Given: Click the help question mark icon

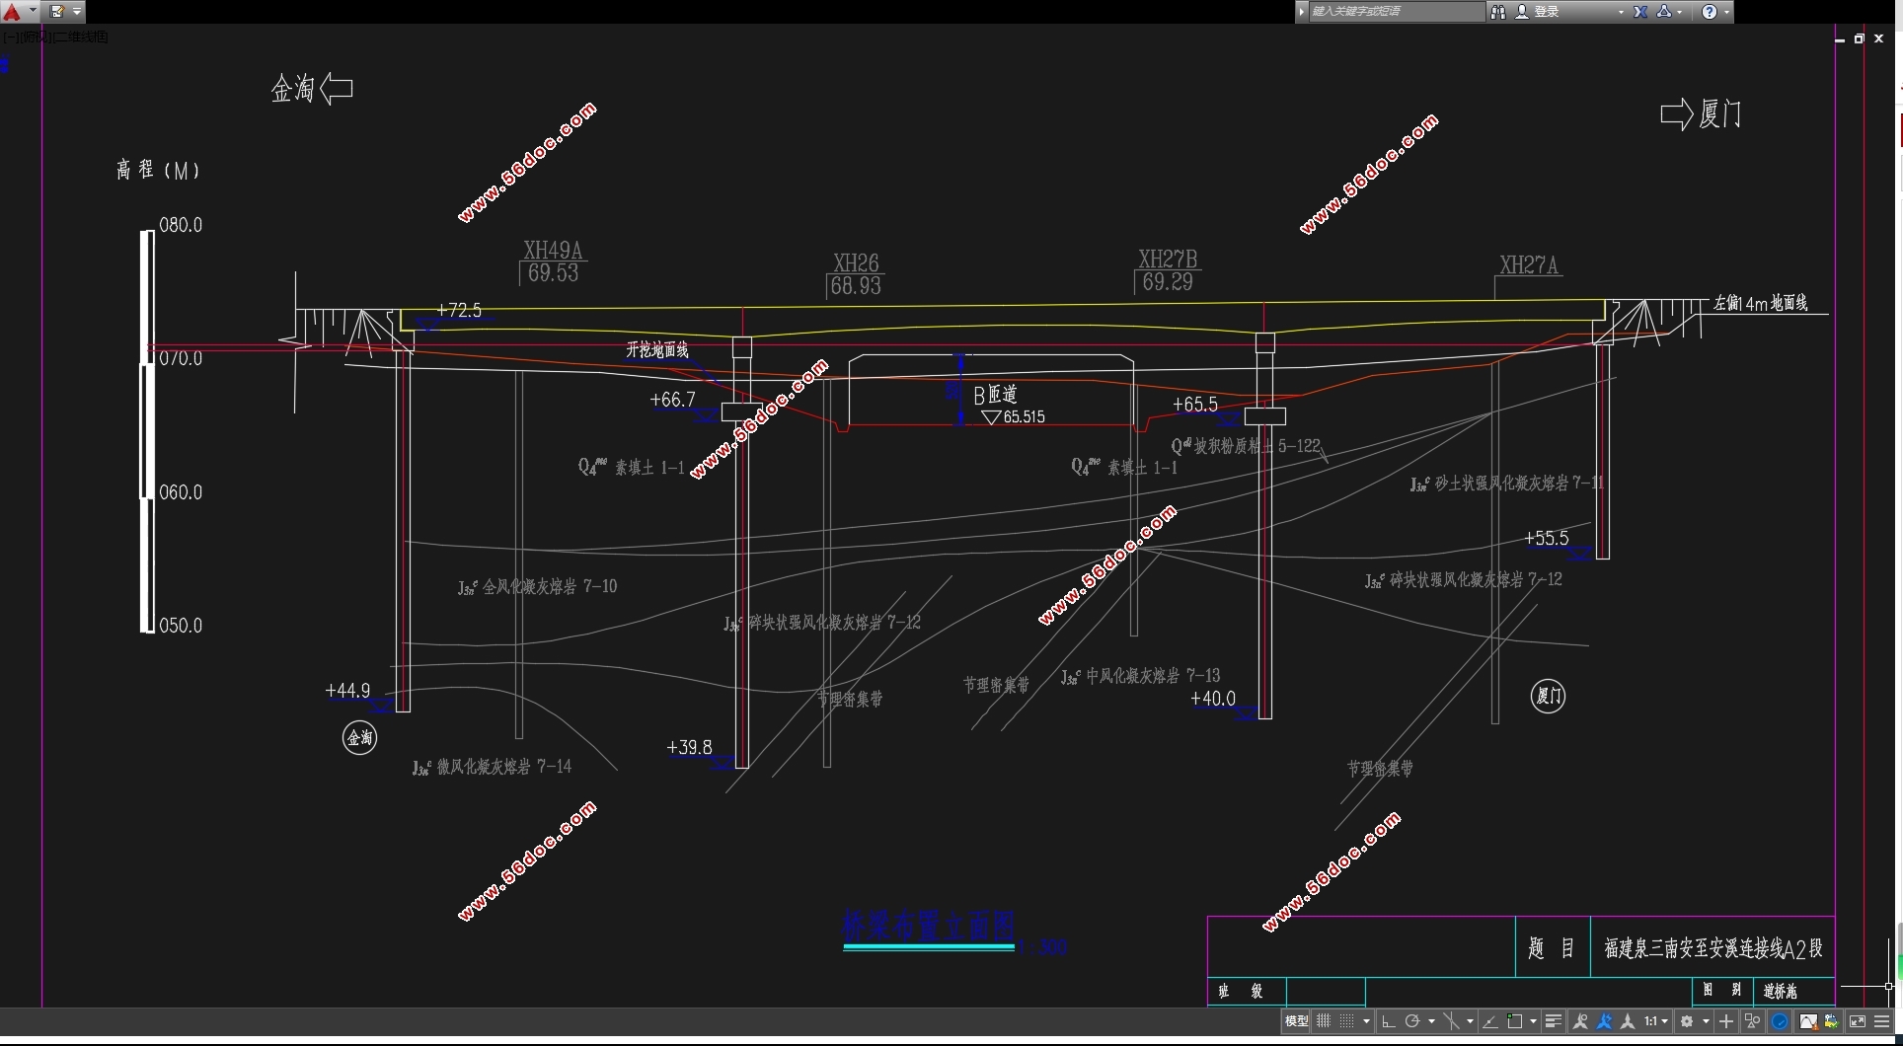Looking at the screenshot, I should tap(1710, 11).
